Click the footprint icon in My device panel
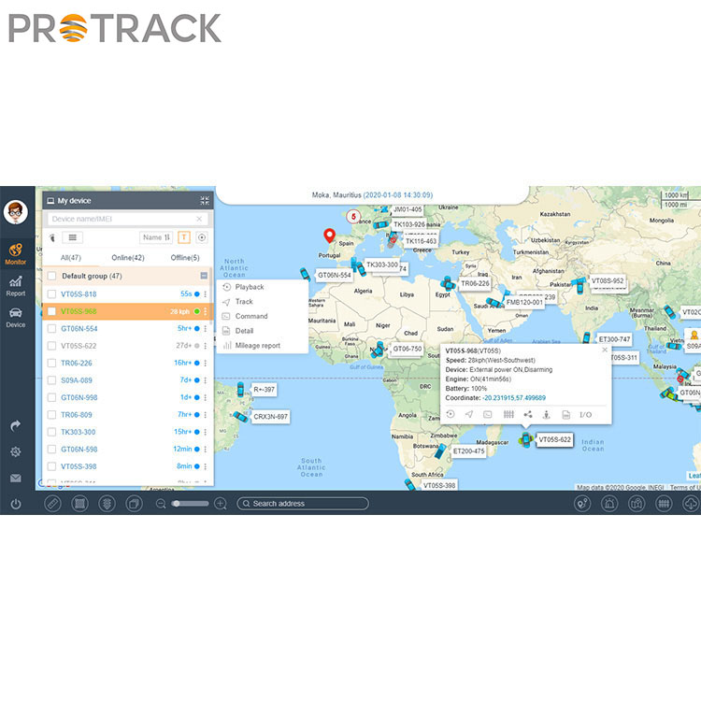The image size is (701, 701). coord(52,237)
